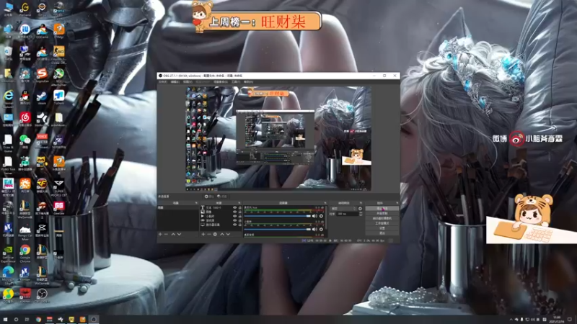Click the Start Virtual Camera button
The image size is (577, 324).
(382, 218)
